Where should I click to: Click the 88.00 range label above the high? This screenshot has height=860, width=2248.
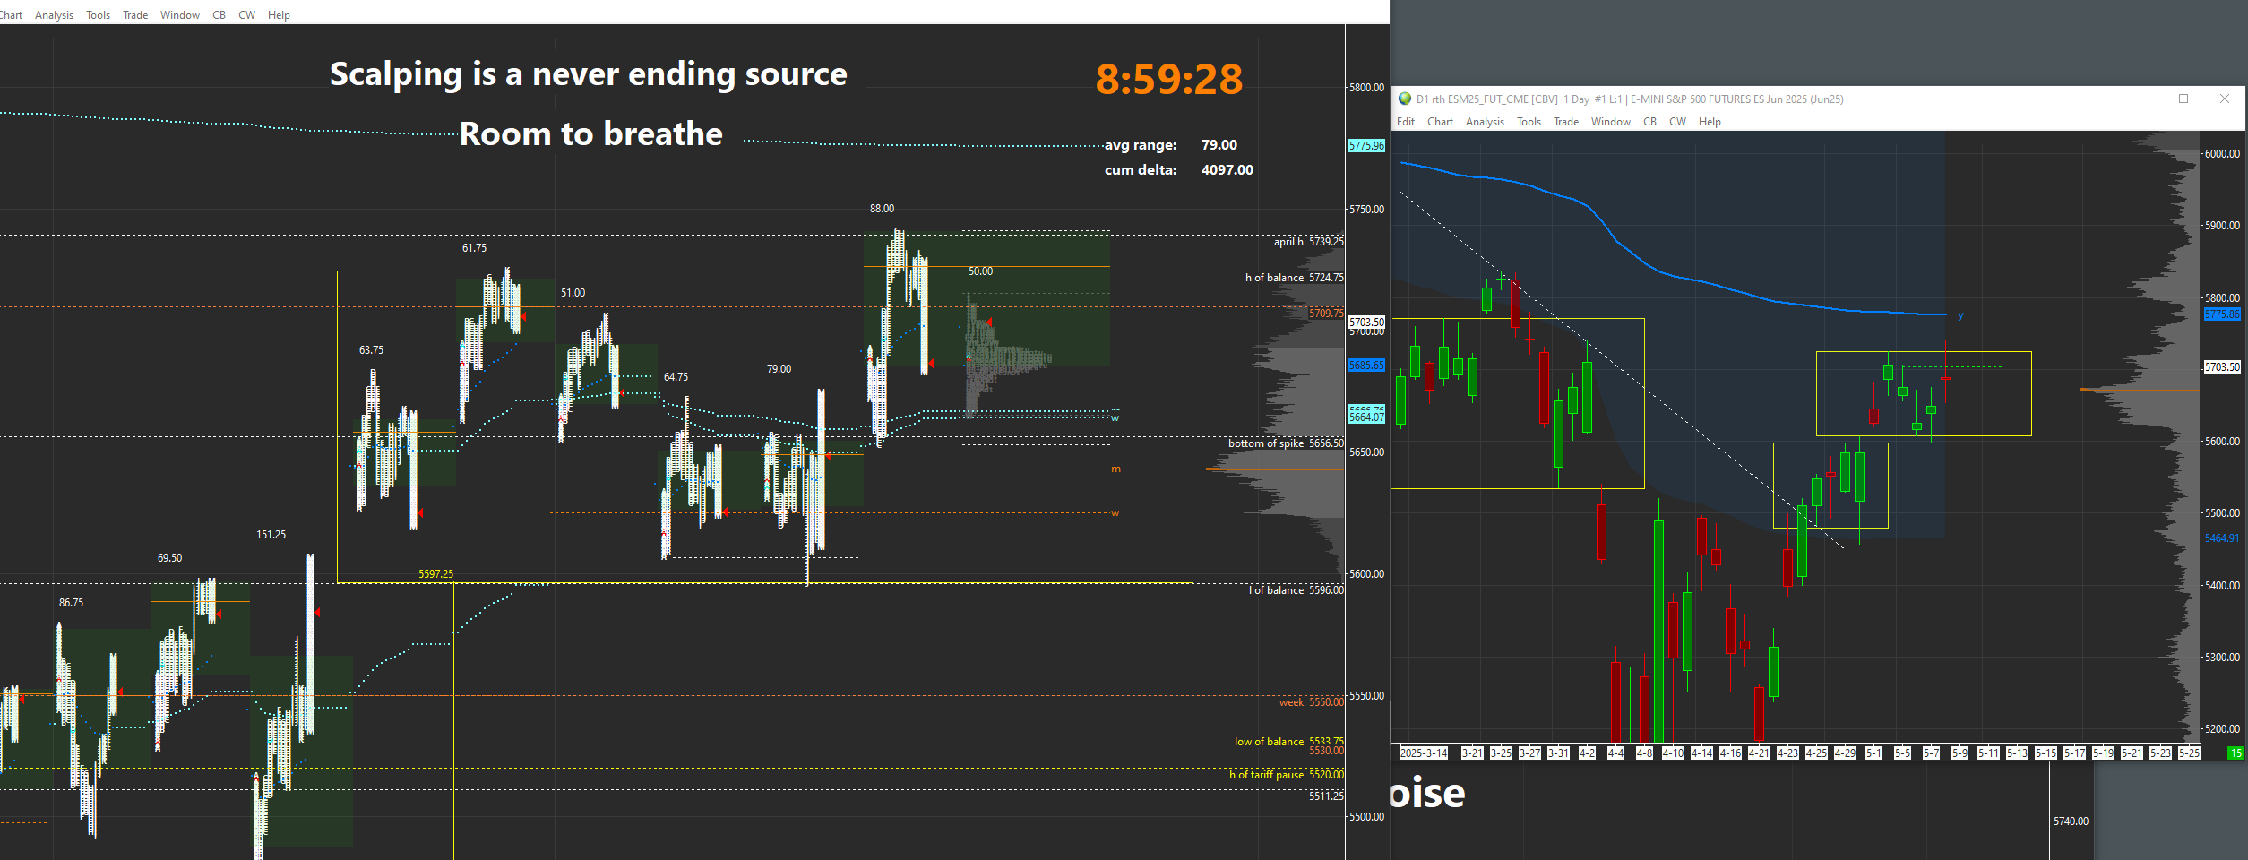tap(883, 209)
